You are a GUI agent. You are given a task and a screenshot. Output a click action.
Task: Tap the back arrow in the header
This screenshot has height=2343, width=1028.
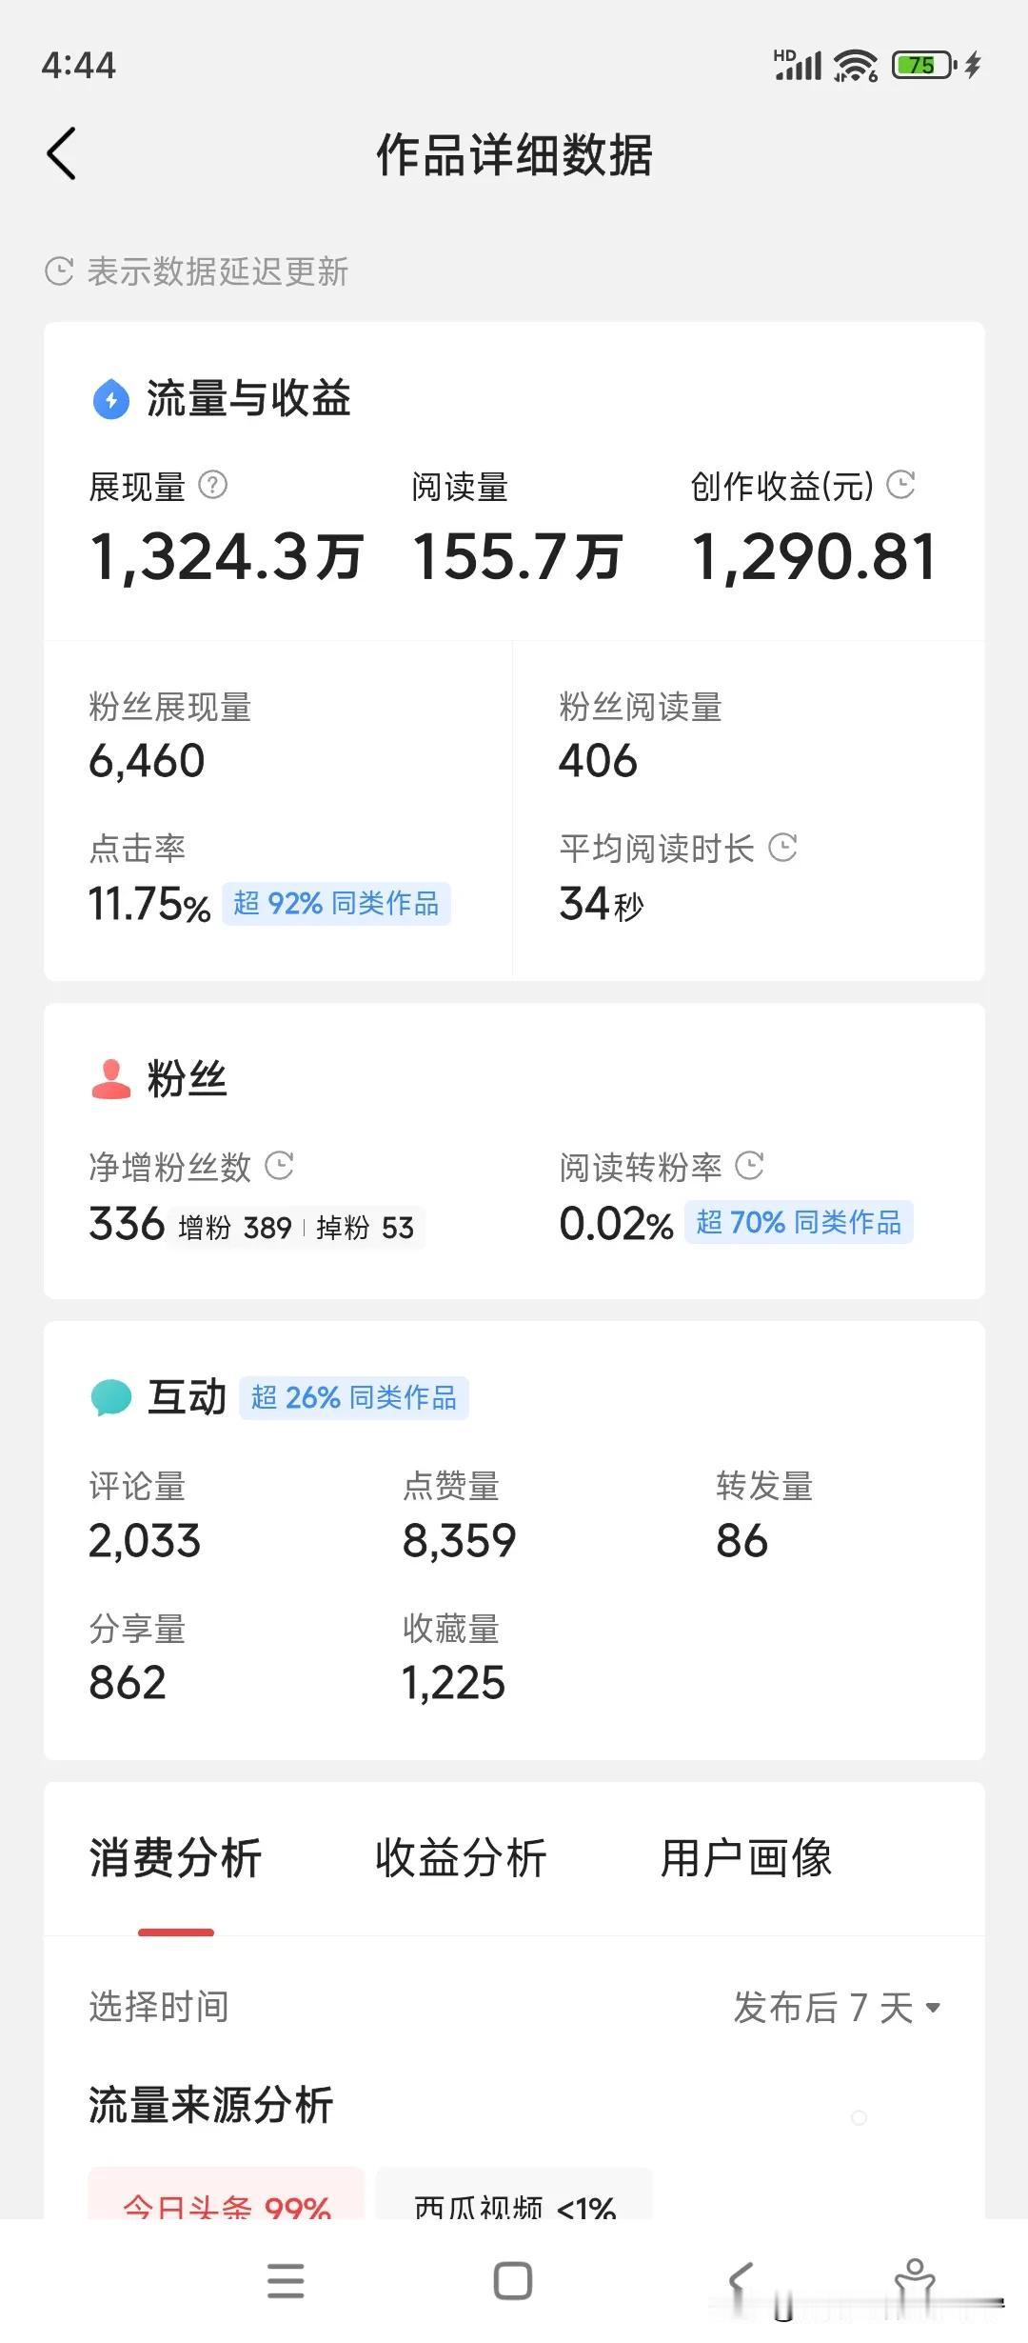(62, 153)
